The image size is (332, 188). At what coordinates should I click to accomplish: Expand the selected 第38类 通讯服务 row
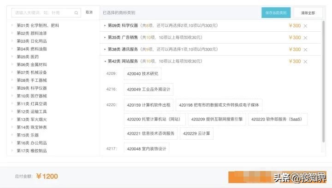point(105,49)
